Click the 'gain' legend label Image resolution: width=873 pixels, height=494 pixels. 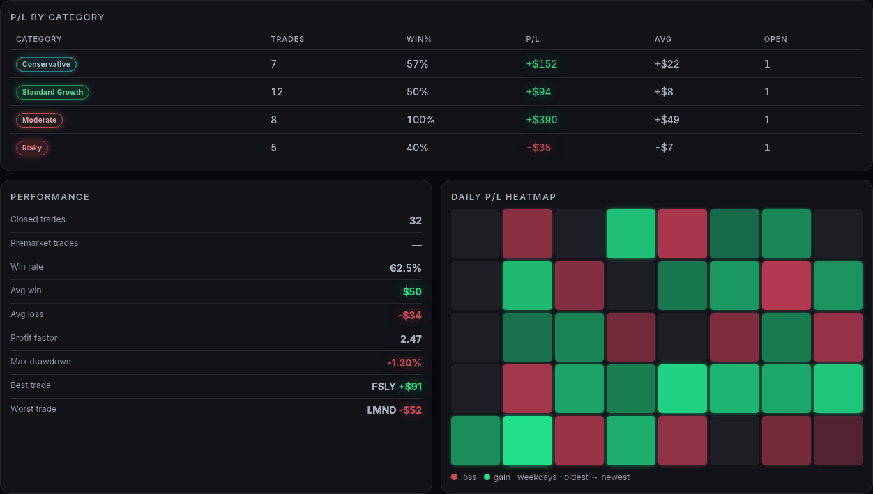pyautogui.click(x=502, y=477)
